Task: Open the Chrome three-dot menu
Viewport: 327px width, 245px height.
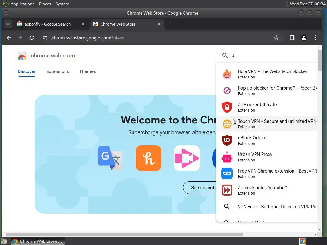Action: 315,38
